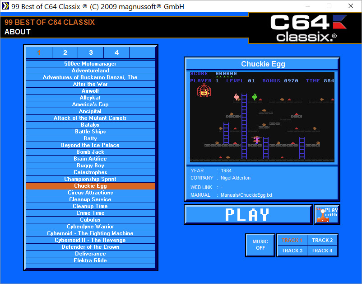Select Attack of the Mutant Camels
This screenshot has height=284, width=362.
coord(90,118)
